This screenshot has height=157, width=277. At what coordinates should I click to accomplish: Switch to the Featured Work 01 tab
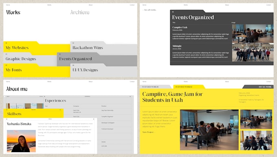point(156,87)
